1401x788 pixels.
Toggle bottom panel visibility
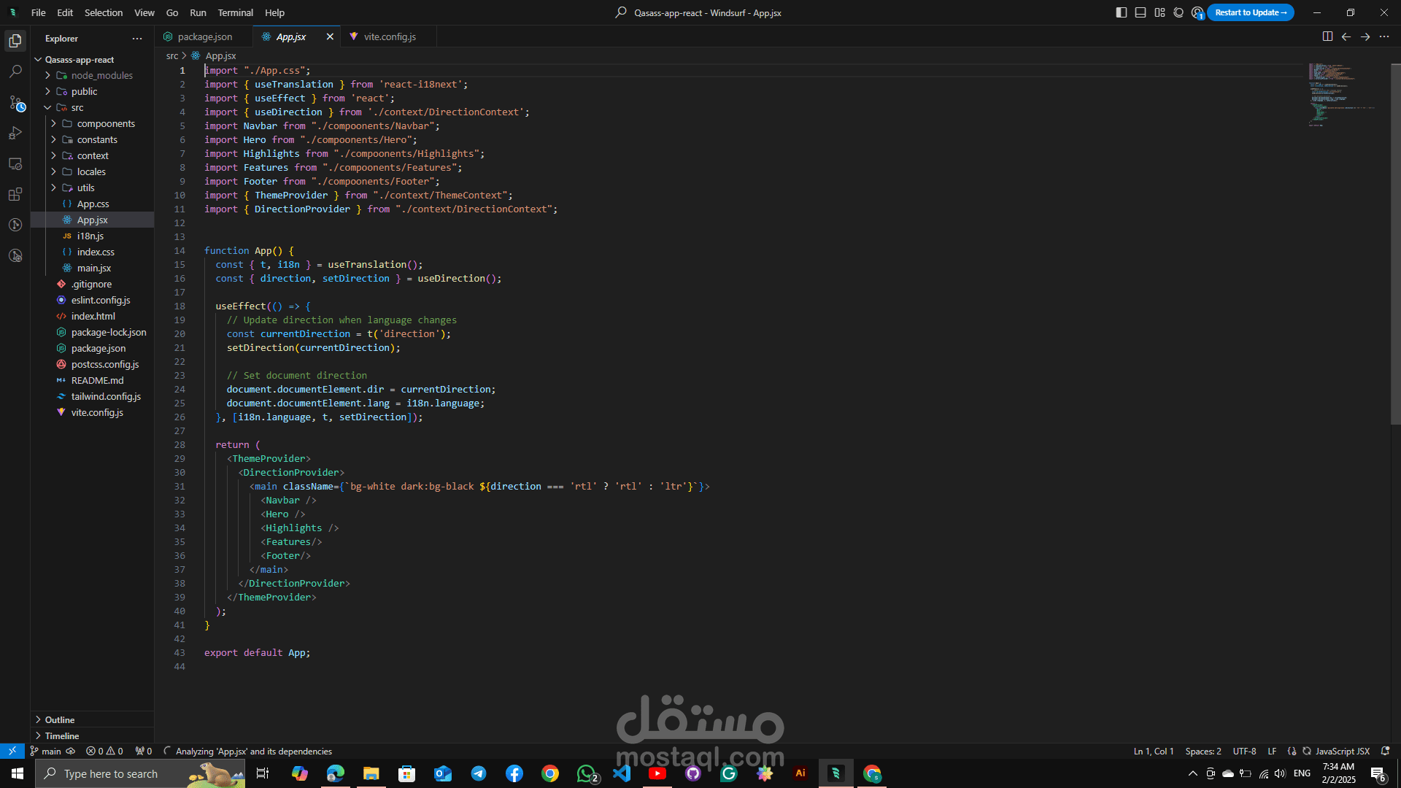(1141, 12)
